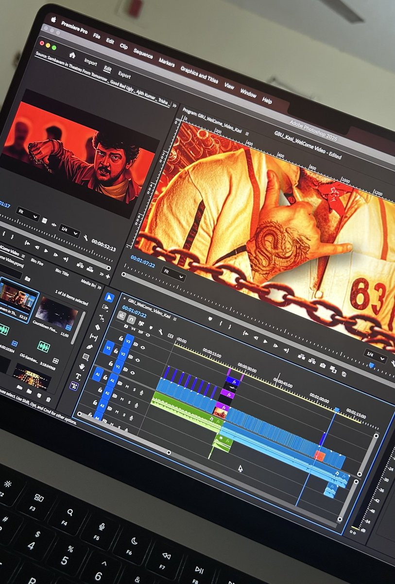Click the Home icon in header
Screen dimensions: 395x584
point(72,55)
